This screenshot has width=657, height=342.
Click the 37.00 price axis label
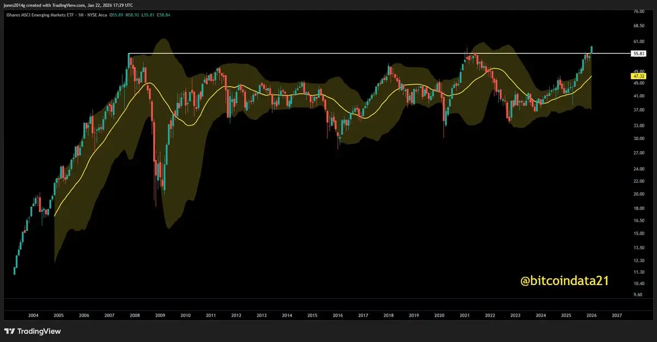coord(638,110)
